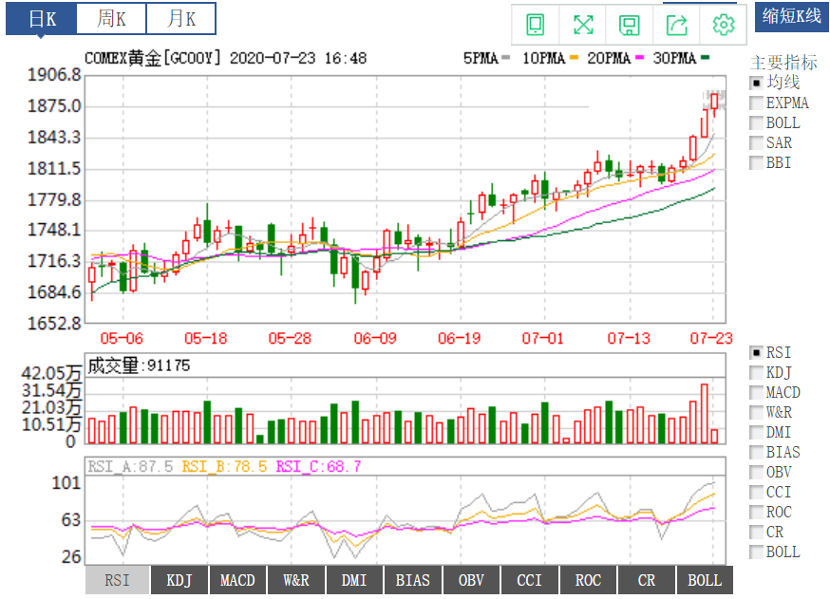Image resolution: width=830 pixels, height=599 pixels.
Task: Click the share/export arrow icon
Action: [676, 25]
